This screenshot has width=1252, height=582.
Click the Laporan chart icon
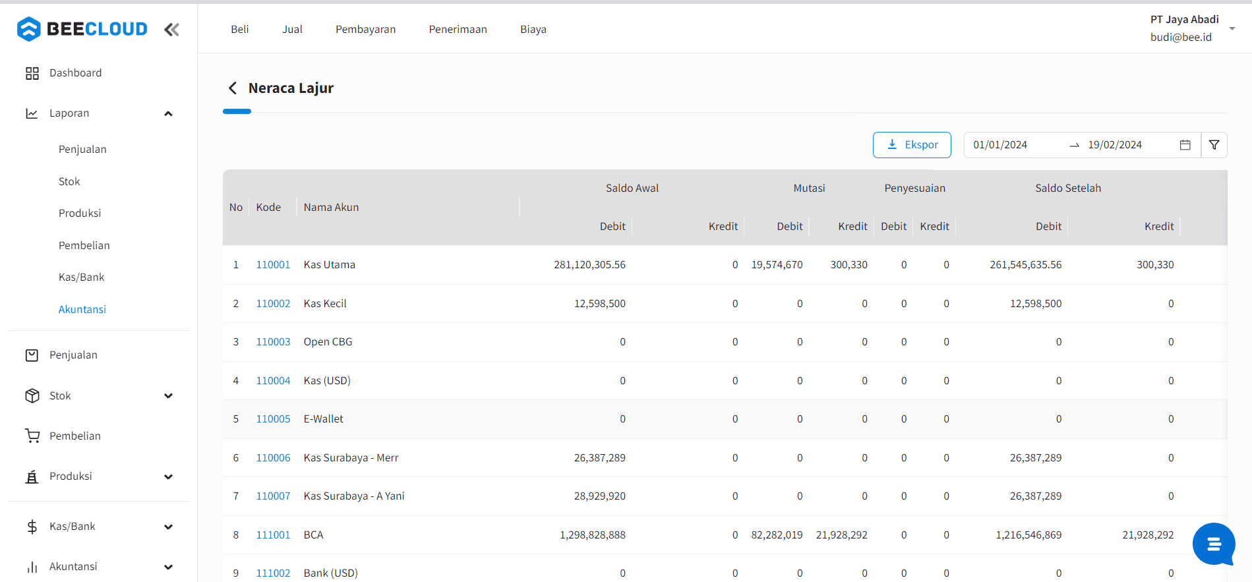[x=32, y=113]
